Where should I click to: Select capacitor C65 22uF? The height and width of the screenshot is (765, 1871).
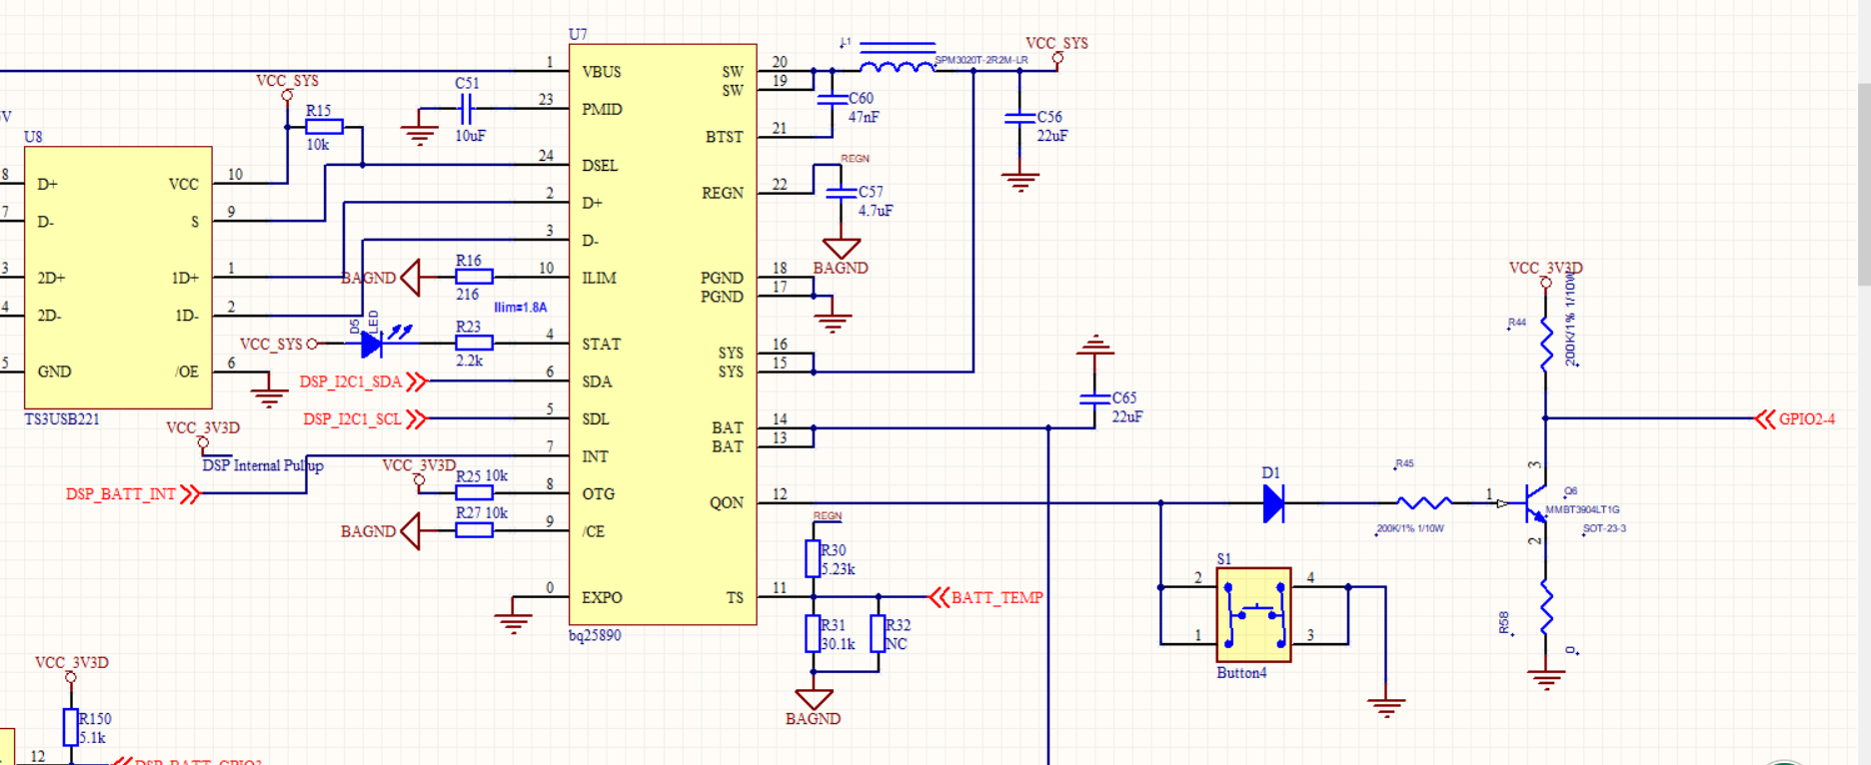[1095, 399]
